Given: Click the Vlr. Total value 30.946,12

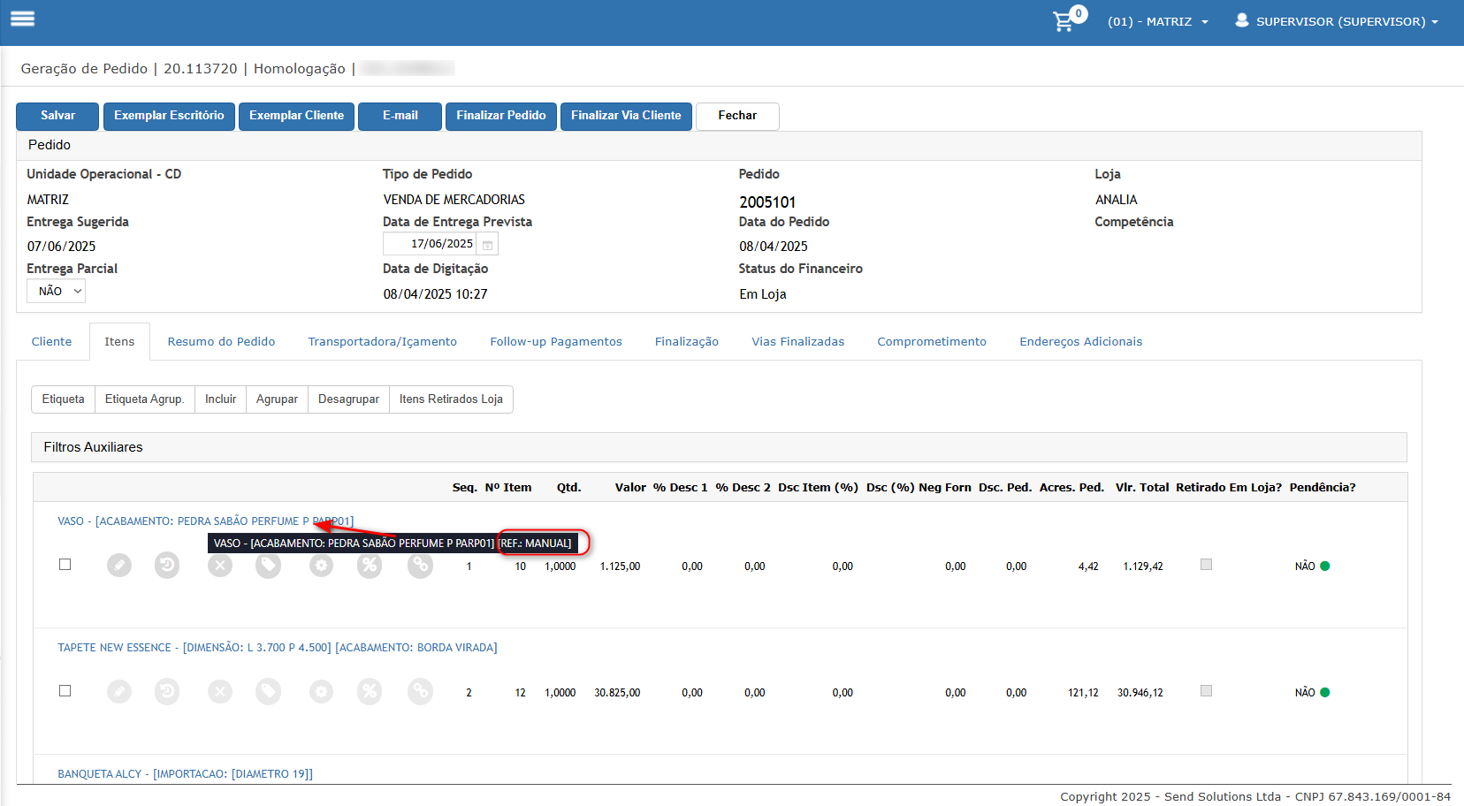Looking at the screenshot, I should click(x=1140, y=693).
